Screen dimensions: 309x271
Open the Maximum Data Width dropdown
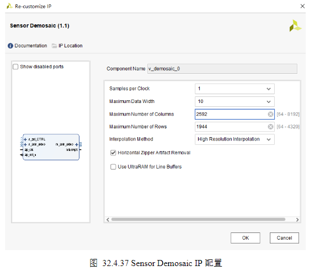point(235,101)
